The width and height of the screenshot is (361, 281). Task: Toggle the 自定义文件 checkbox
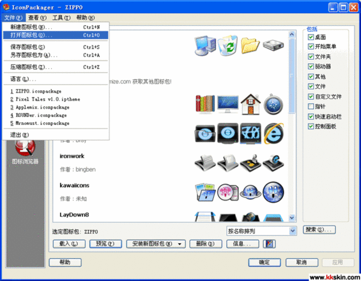point(311,97)
